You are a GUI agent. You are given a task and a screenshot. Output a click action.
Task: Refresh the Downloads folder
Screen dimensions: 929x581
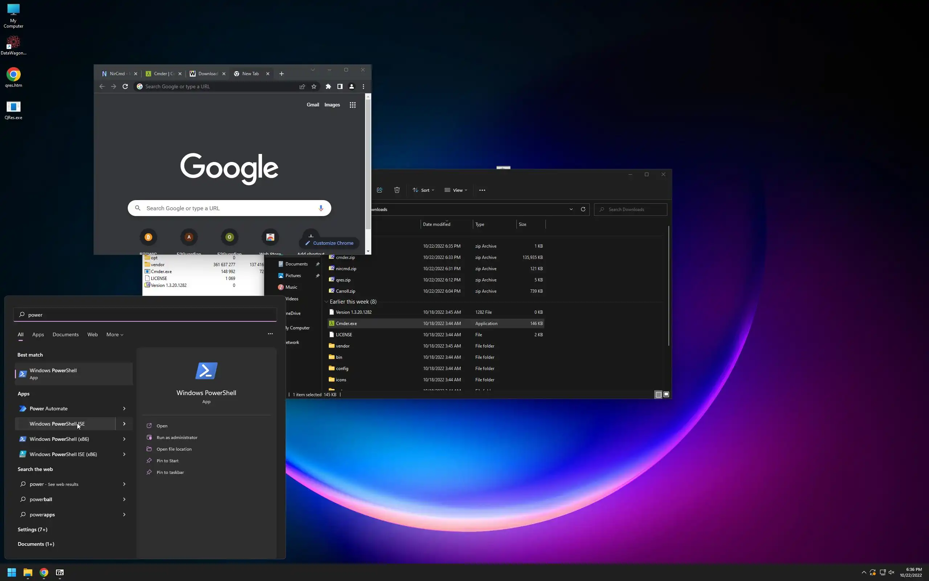583,210
